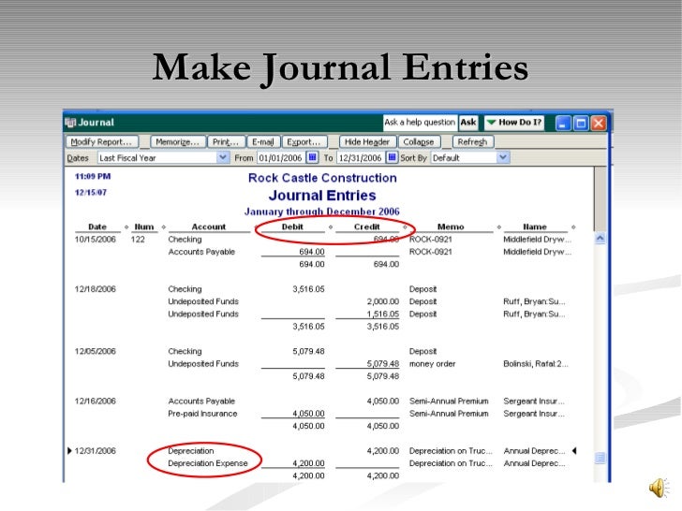Click the Bolinski, Rafal name

click(x=536, y=364)
